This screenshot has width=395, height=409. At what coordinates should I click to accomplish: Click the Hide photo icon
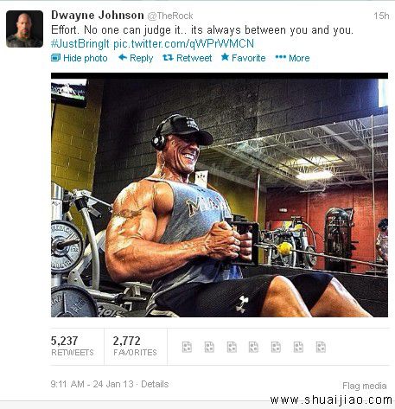(55, 58)
